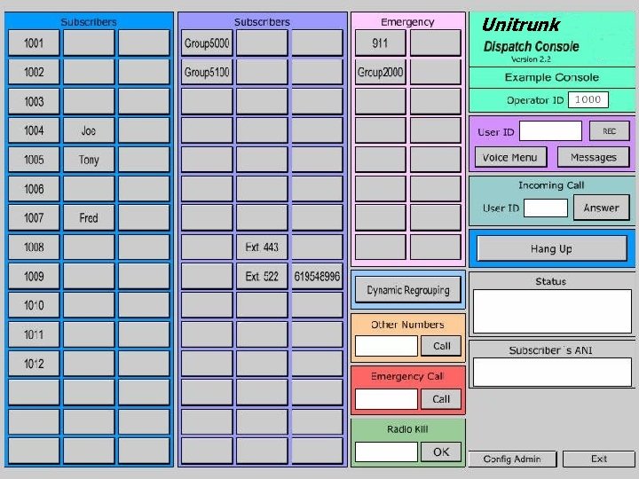Click Call button under Emergency Call
The height and width of the screenshot is (479, 639).
click(441, 399)
